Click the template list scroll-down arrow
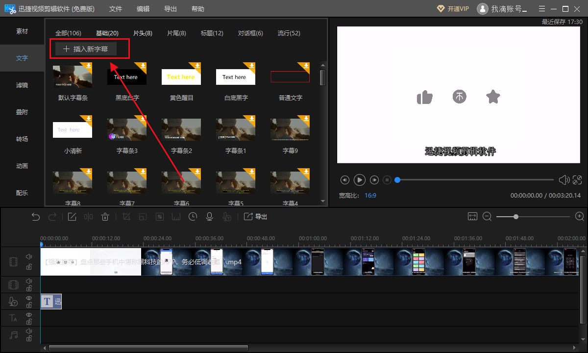The width and height of the screenshot is (588, 353). (x=322, y=201)
